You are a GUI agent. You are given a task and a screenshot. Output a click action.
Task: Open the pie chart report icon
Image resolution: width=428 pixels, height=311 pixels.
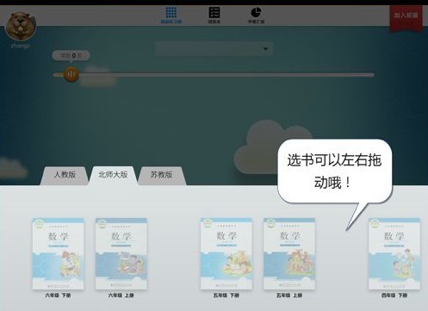pyautogui.click(x=256, y=15)
